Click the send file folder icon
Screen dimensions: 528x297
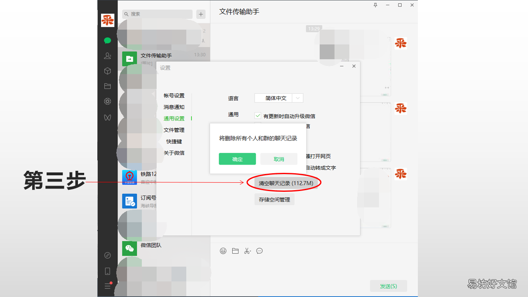pyautogui.click(x=235, y=251)
